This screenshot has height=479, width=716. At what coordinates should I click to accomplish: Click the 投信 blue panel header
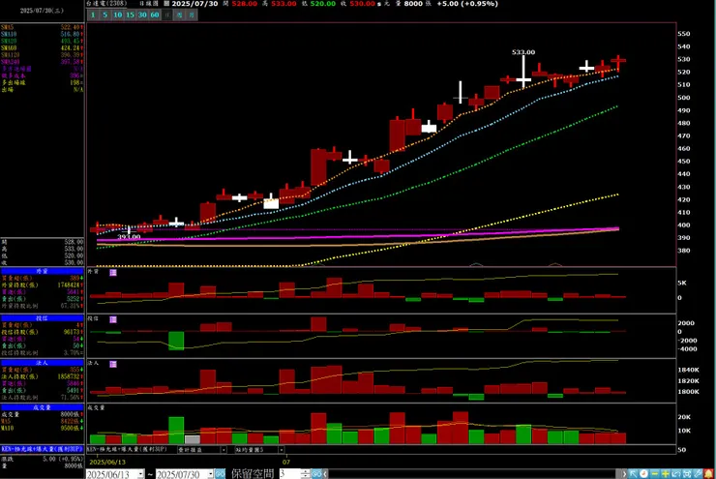(x=42, y=318)
